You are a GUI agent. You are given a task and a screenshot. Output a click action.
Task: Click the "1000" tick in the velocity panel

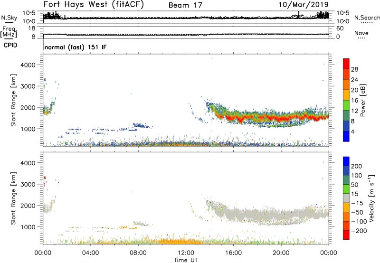click(x=28, y=227)
